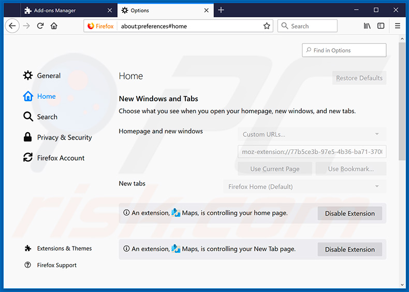Click the forward navigation arrow
The width and height of the screenshot is (409, 292).
[x=26, y=26]
